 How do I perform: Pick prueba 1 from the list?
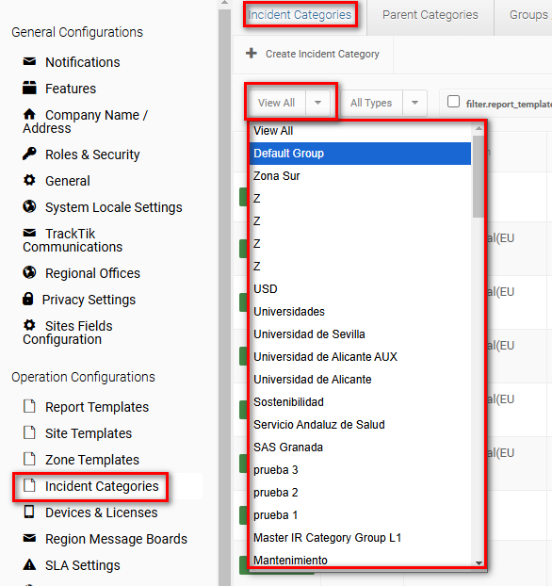[361, 515]
